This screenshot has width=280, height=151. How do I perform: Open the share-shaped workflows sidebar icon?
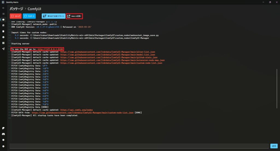tap(3, 49)
